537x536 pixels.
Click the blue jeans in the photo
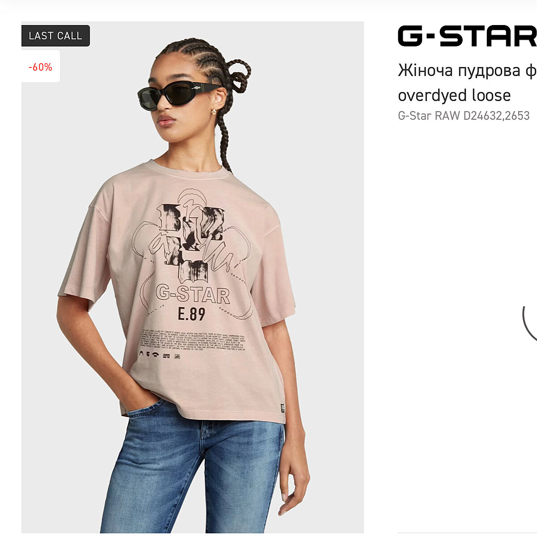[192, 467]
